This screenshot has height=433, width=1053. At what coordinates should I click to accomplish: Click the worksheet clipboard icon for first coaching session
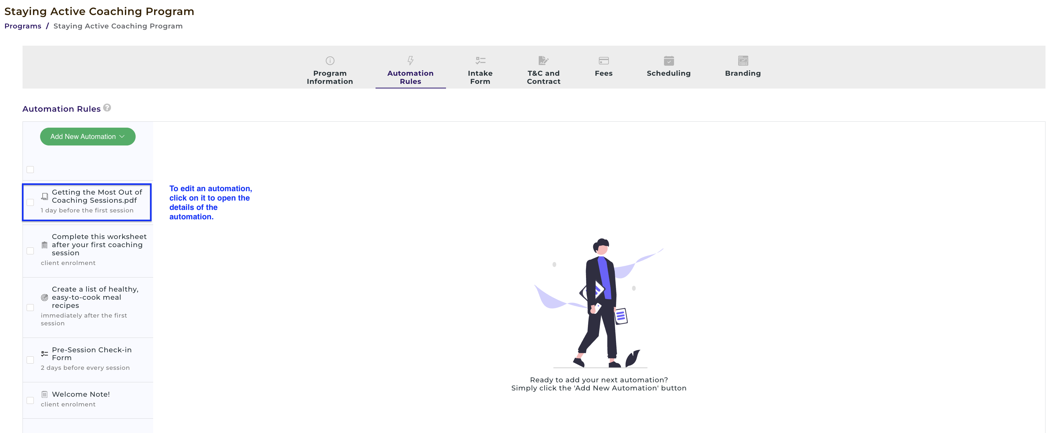click(x=44, y=245)
